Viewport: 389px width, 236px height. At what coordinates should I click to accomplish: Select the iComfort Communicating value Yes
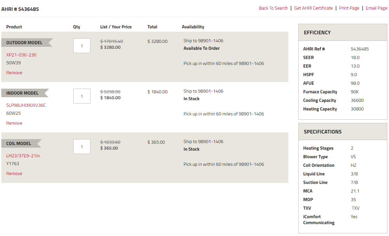pos(354,217)
